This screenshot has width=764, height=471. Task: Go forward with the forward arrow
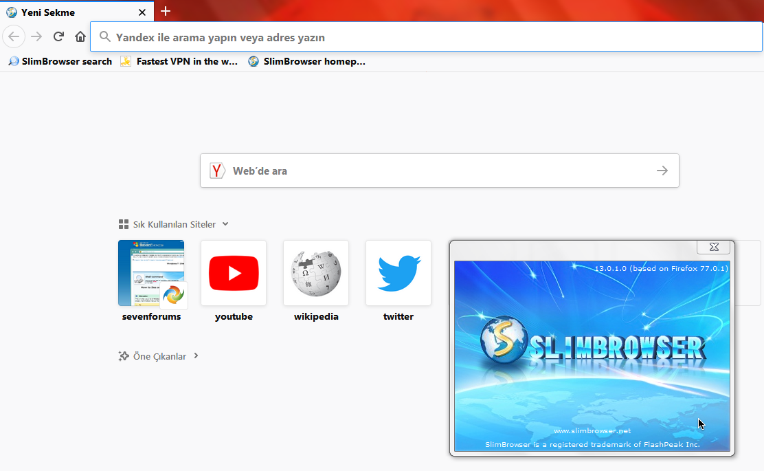[36, 36]
